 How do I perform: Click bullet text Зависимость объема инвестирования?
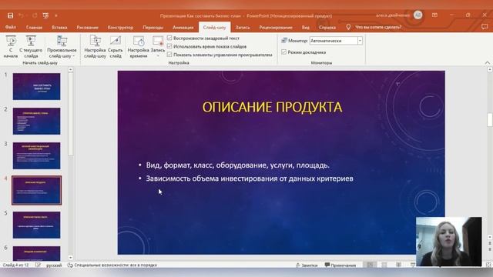[250, 179]
